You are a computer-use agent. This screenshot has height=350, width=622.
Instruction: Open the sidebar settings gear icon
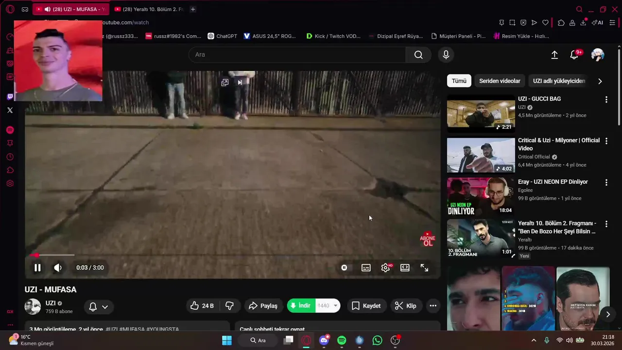tap(10, 184)
